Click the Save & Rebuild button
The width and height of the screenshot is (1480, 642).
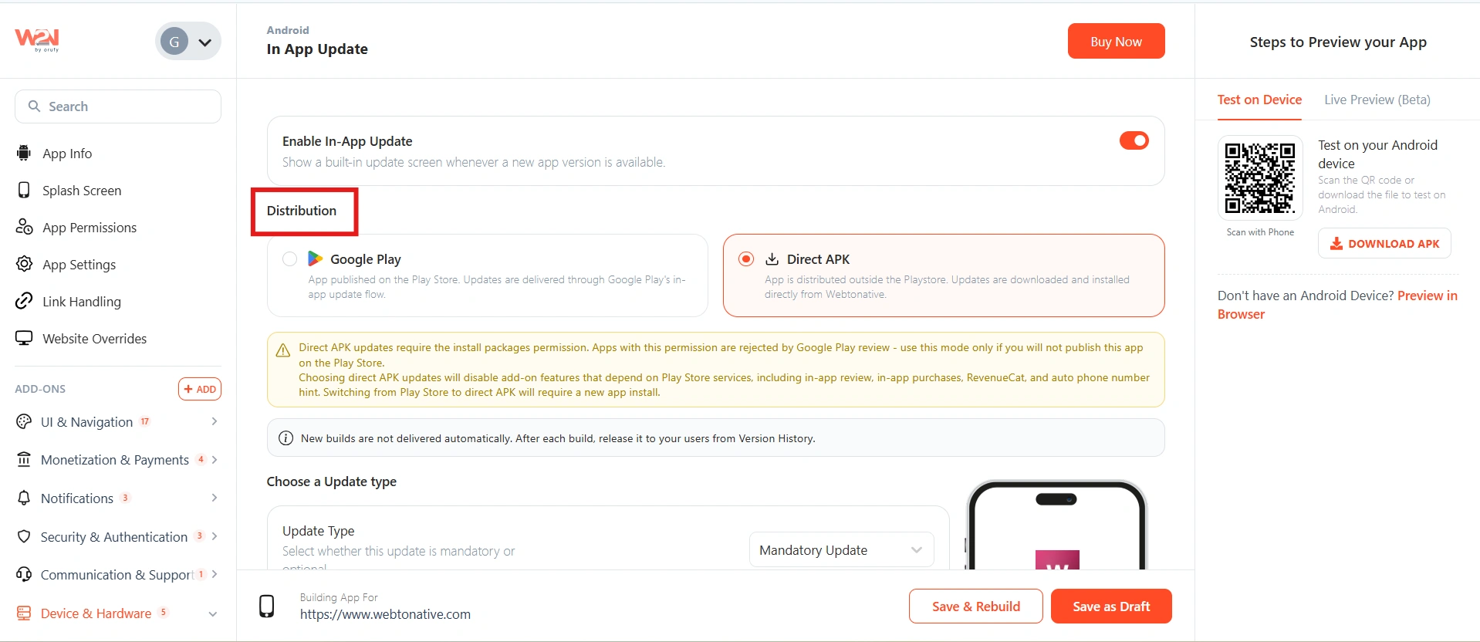click(x=975, y=607)
